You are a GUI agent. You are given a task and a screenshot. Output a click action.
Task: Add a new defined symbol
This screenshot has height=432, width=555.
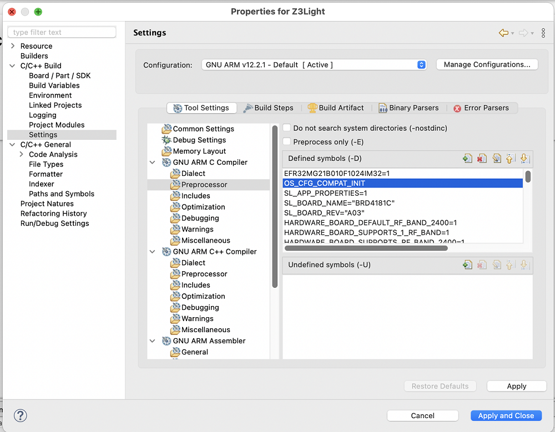coord(467,159)
